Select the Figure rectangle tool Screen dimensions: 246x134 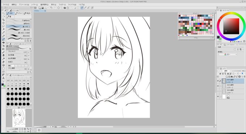[x=3, y=68]
